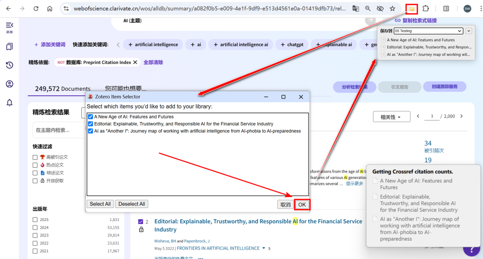Image resolution: width=483 pixels, height=259 pixels.
Task: Open the search history sidebar icon
Action: point(9,65)
